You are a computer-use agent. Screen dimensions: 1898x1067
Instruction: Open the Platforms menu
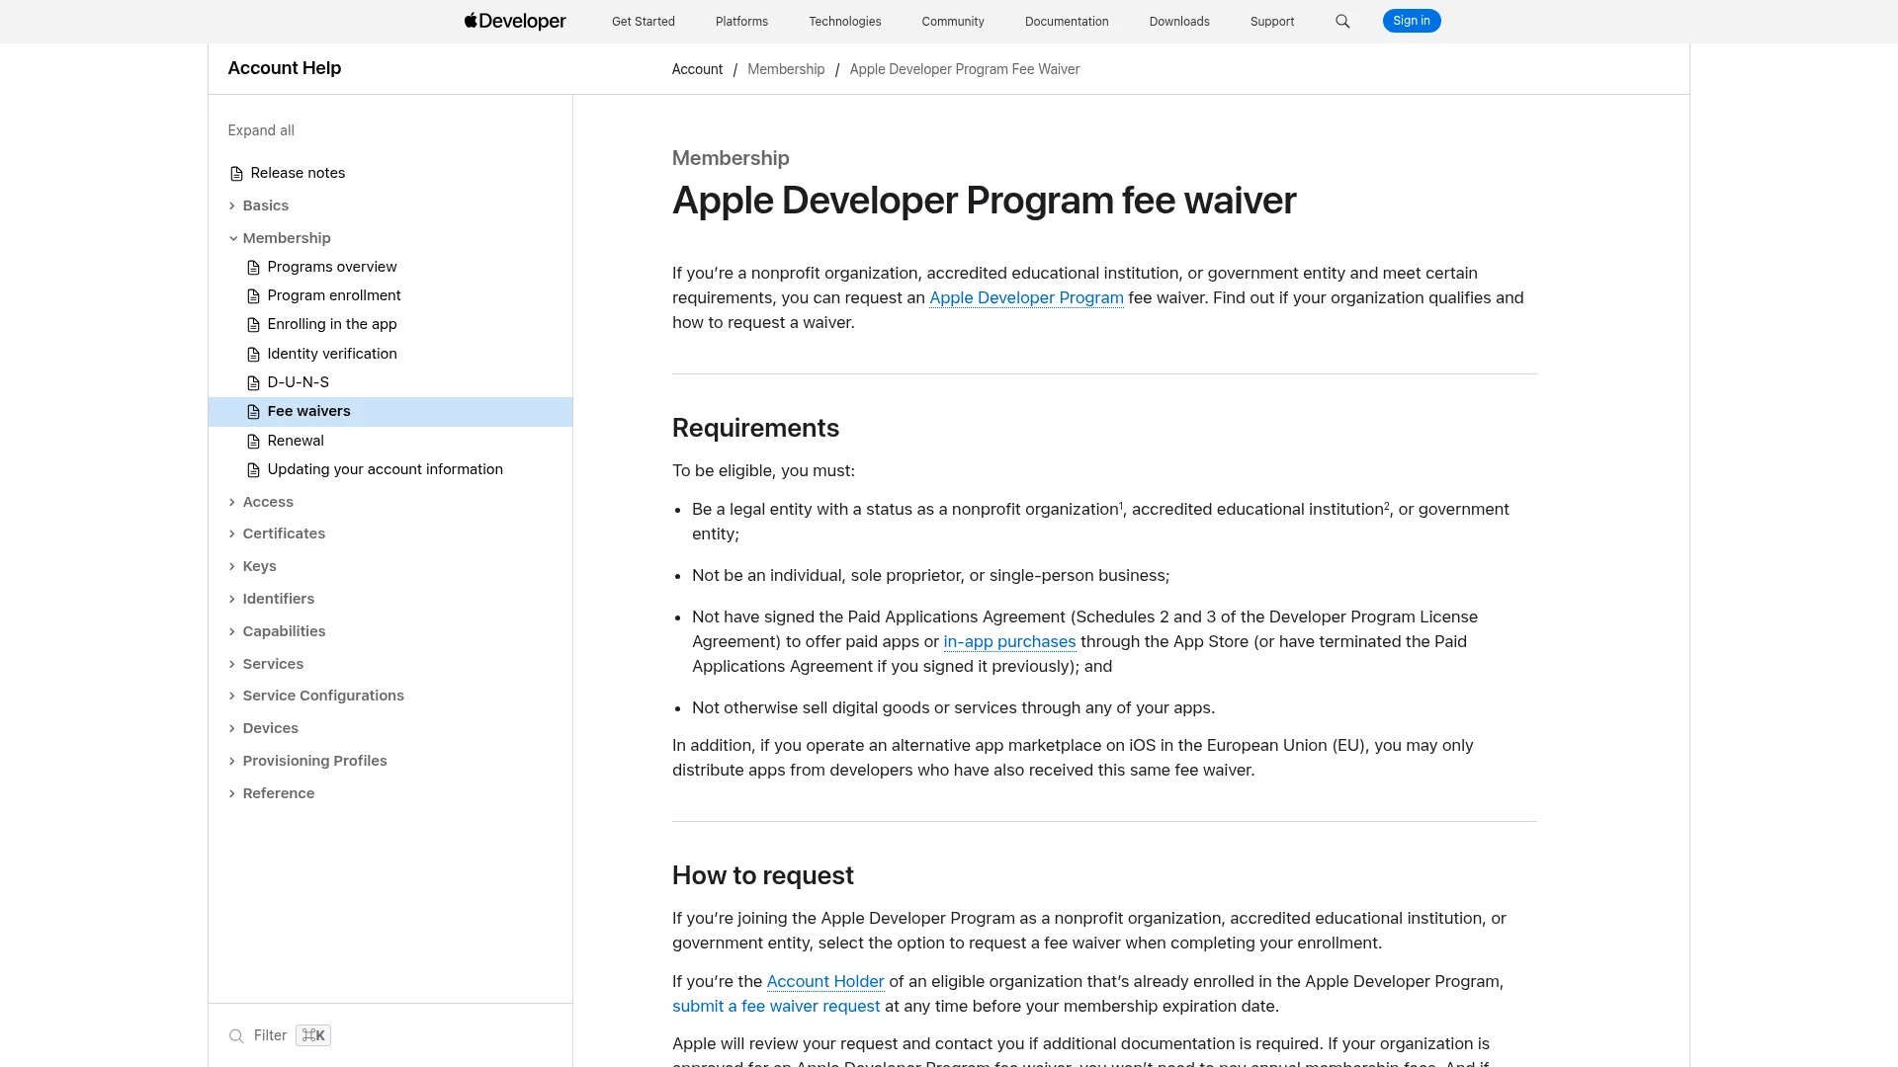[x=741, y=22]
